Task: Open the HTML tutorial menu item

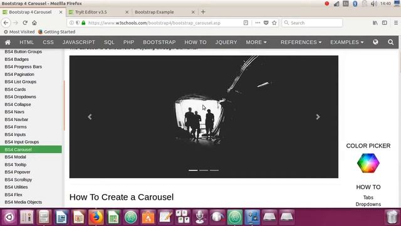Action: pos(26,42)
